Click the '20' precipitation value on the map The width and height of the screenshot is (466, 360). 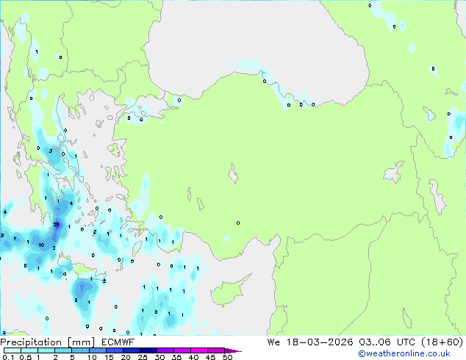(56, 225)
